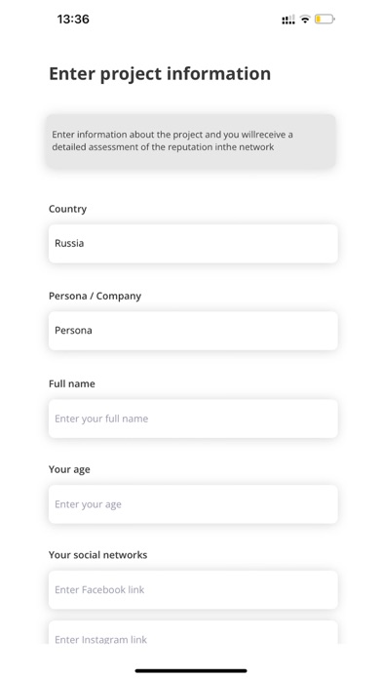Select the 'Russia' value text

coord(69,243)
